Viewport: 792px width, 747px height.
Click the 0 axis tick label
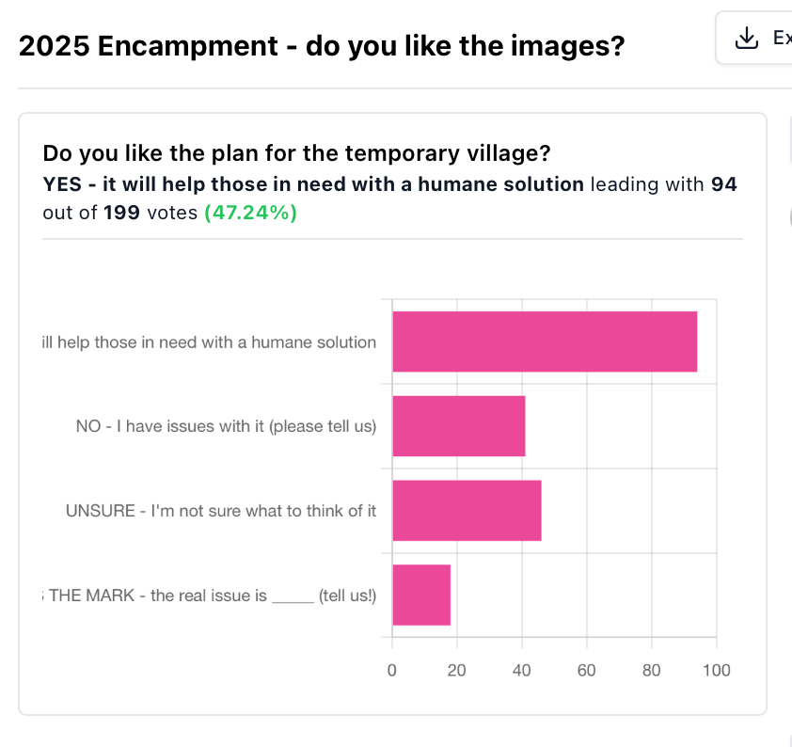tap(392, 670)
